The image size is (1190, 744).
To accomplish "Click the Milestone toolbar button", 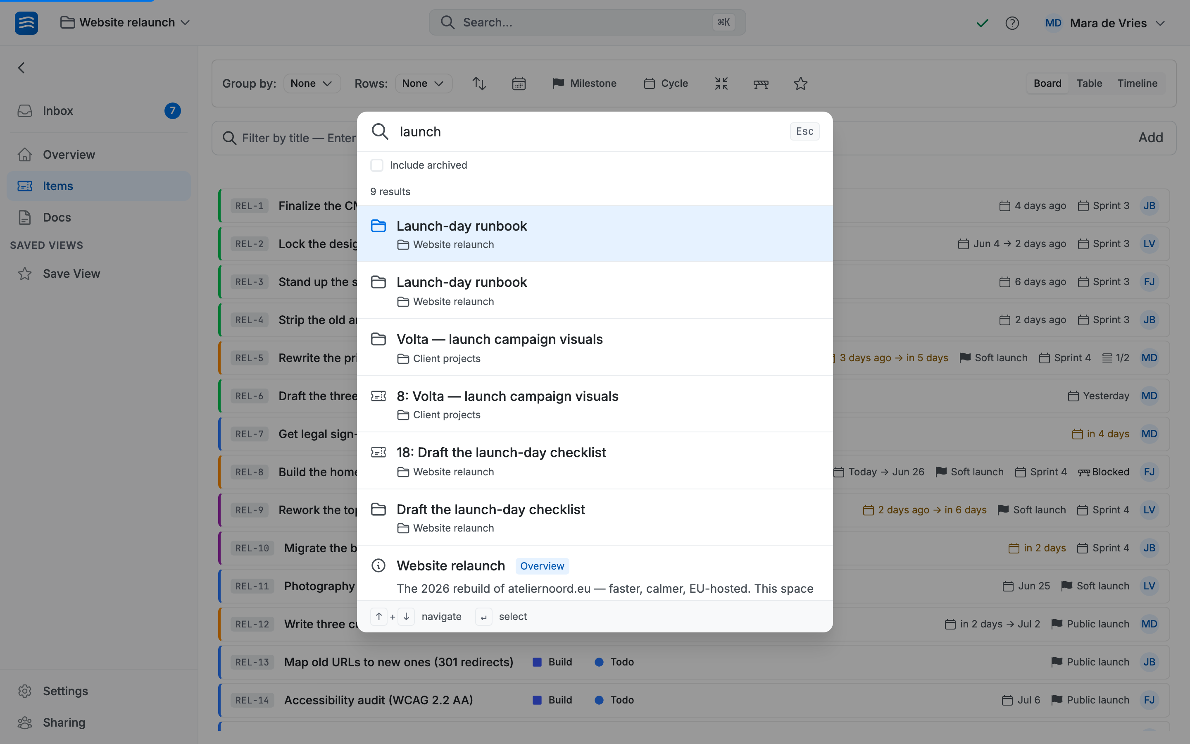I will (x=585, y=83).
